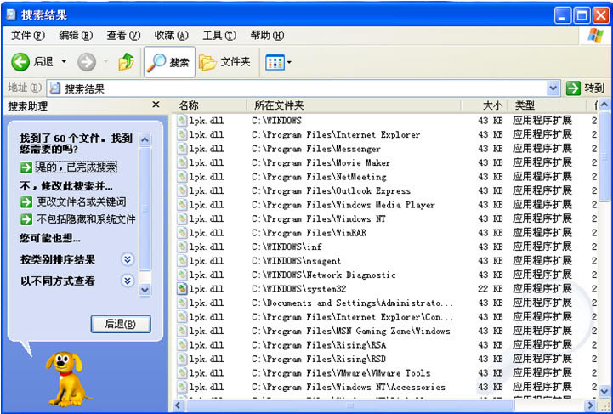Select lpk.dll icon in NetMeeting row
Image resolution: width=613 pixels, height=414 pixels.
tap(182, 177)
